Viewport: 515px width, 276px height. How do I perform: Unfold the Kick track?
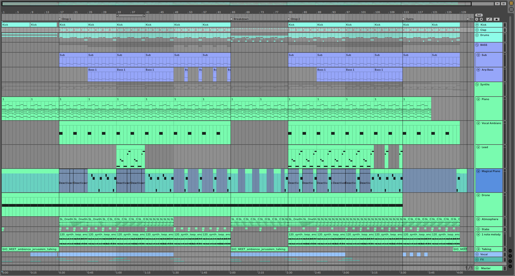pyautogui.click(x=477, y=25)
